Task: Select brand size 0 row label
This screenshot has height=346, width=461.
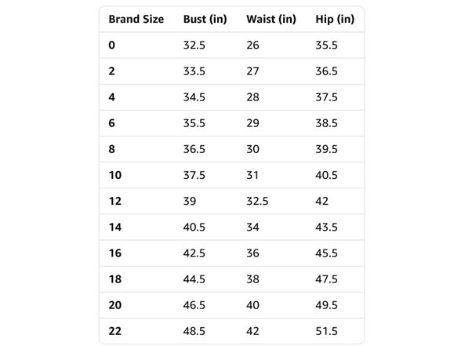Action: pos(111,46)
